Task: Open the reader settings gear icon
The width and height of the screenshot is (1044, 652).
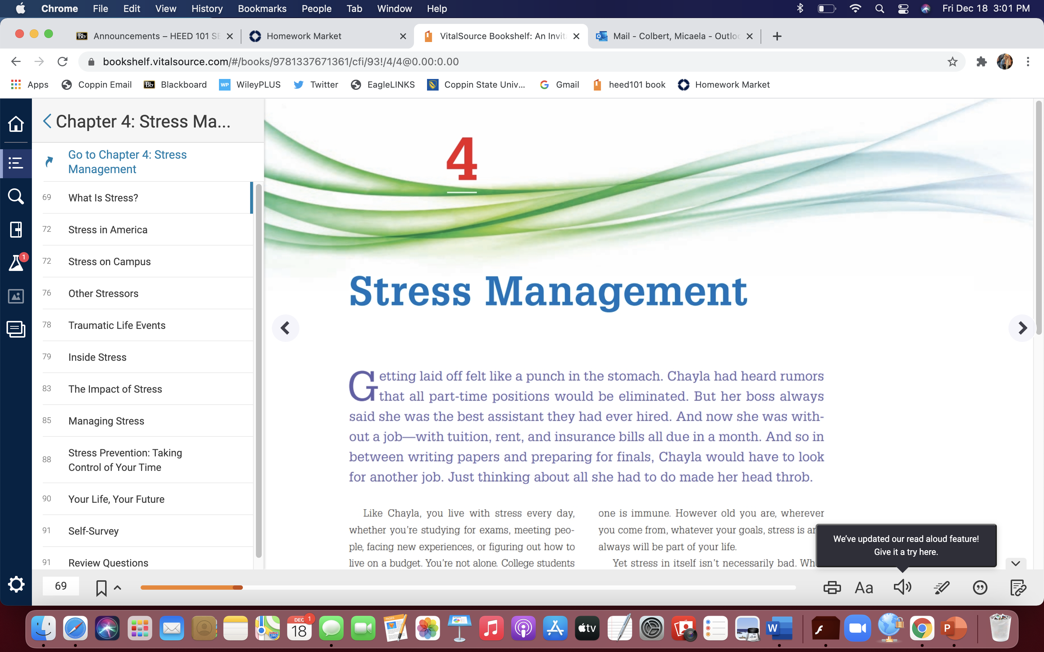Action: click(16, 585)
